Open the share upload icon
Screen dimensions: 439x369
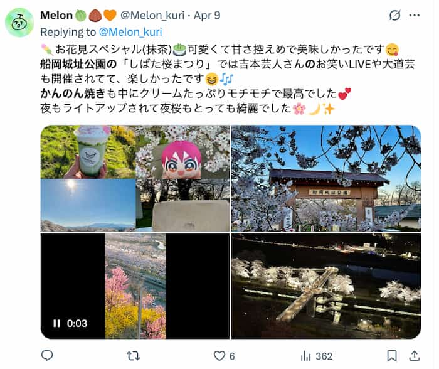415,356
